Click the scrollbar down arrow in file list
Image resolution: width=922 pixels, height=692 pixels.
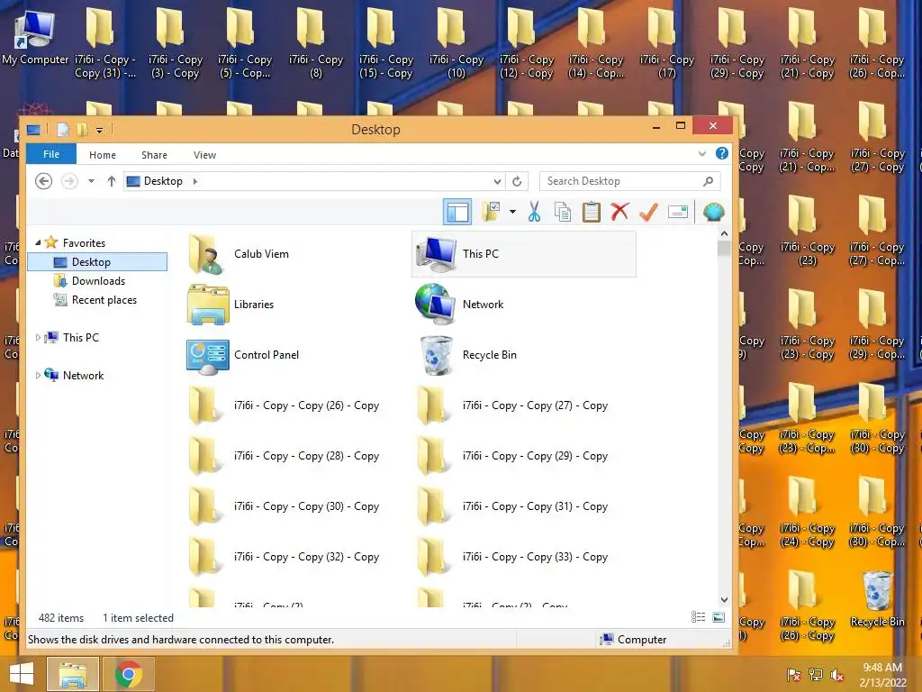click(x=725, y=599)
